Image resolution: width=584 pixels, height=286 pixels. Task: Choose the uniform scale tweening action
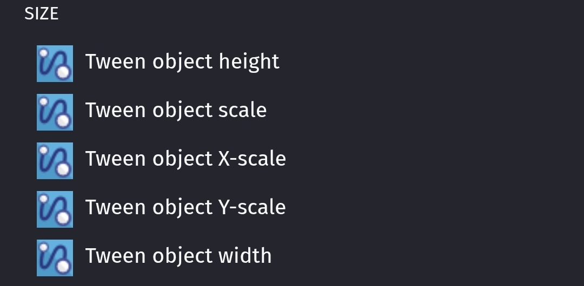[x=176, y=111]
